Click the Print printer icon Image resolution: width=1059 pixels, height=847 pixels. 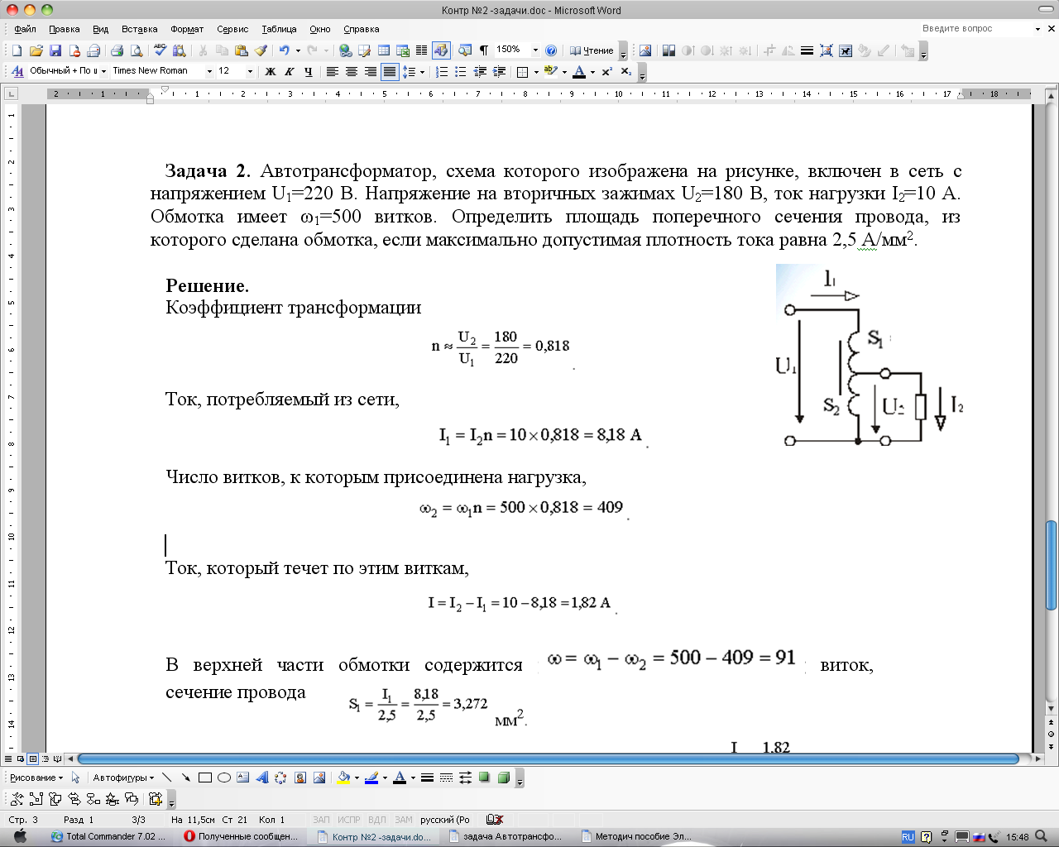tap(117, 50)
